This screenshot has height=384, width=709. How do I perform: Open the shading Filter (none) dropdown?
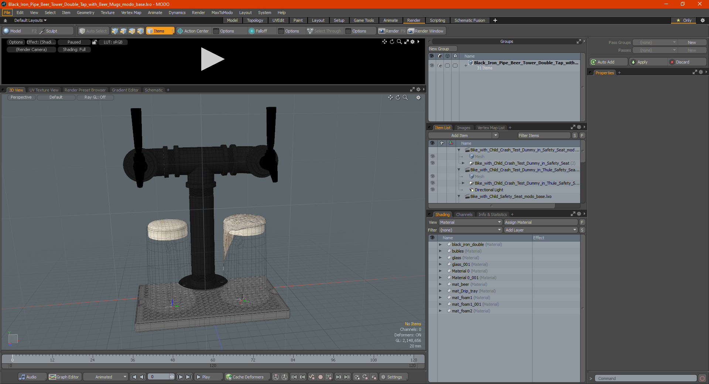[470, 230]
